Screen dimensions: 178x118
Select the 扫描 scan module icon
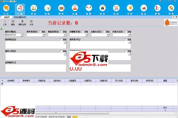click(x=20, y=10)
